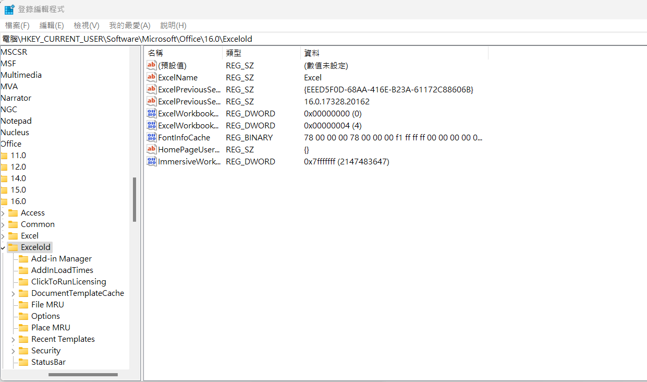Click the FontInfoCache binary value icon
The image size is (647, 382).
[152, 137]
